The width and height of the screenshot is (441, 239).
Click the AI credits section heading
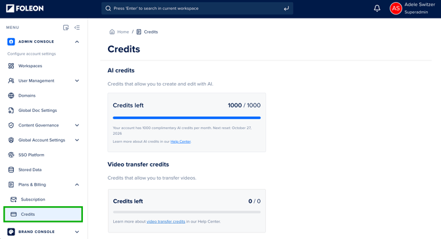pos(121,70)
